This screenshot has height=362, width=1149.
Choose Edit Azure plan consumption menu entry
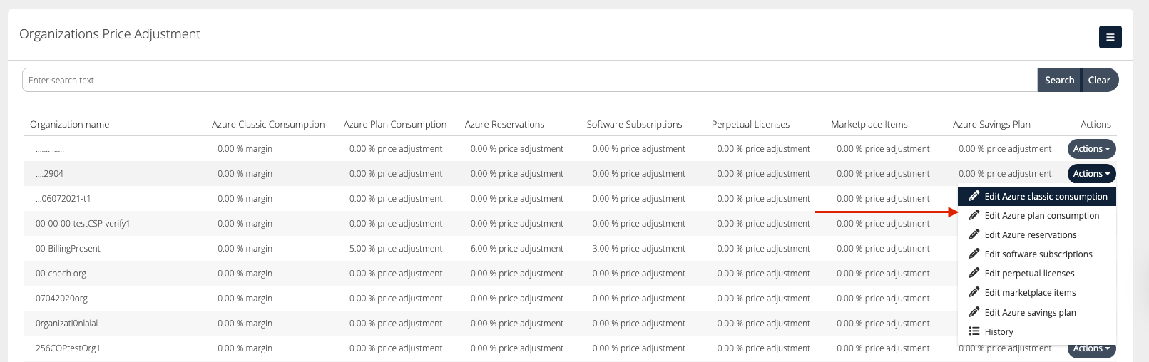pyautogui.click(x=1037, y=215)
